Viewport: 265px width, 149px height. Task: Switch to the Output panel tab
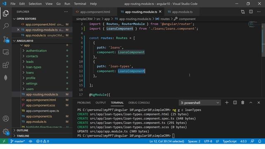pyautogui.click(x=101, y=103)
